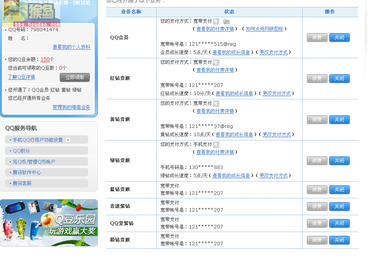Select the 粉钻贵族 service name
This screenshot has height=259, width=381.
coord(120,240)
